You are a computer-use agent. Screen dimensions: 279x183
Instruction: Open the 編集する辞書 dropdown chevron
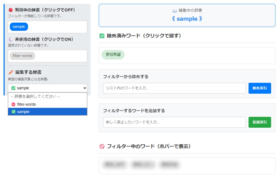85,88
